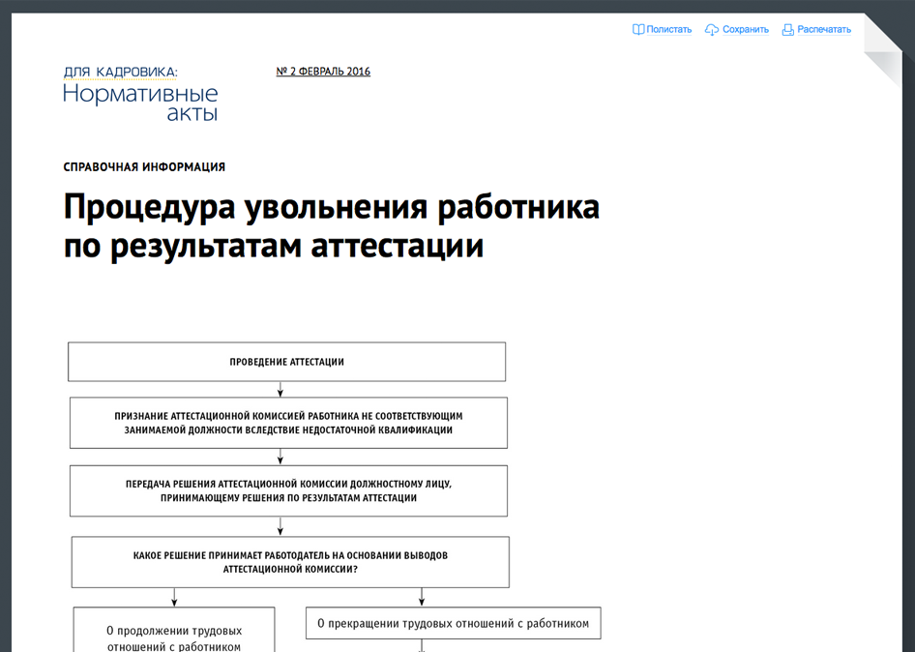Click the Передача решения аттестационной комиссии box
This screenshot has height=652, width=915.
288,490
